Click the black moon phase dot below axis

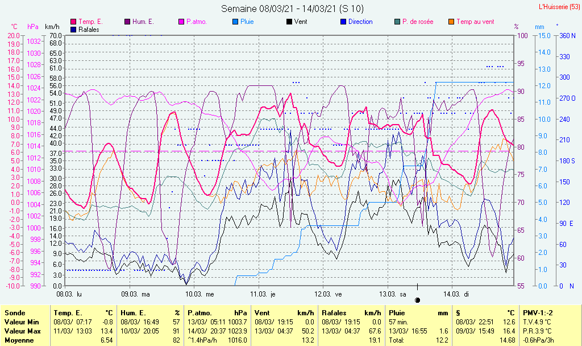417,300
